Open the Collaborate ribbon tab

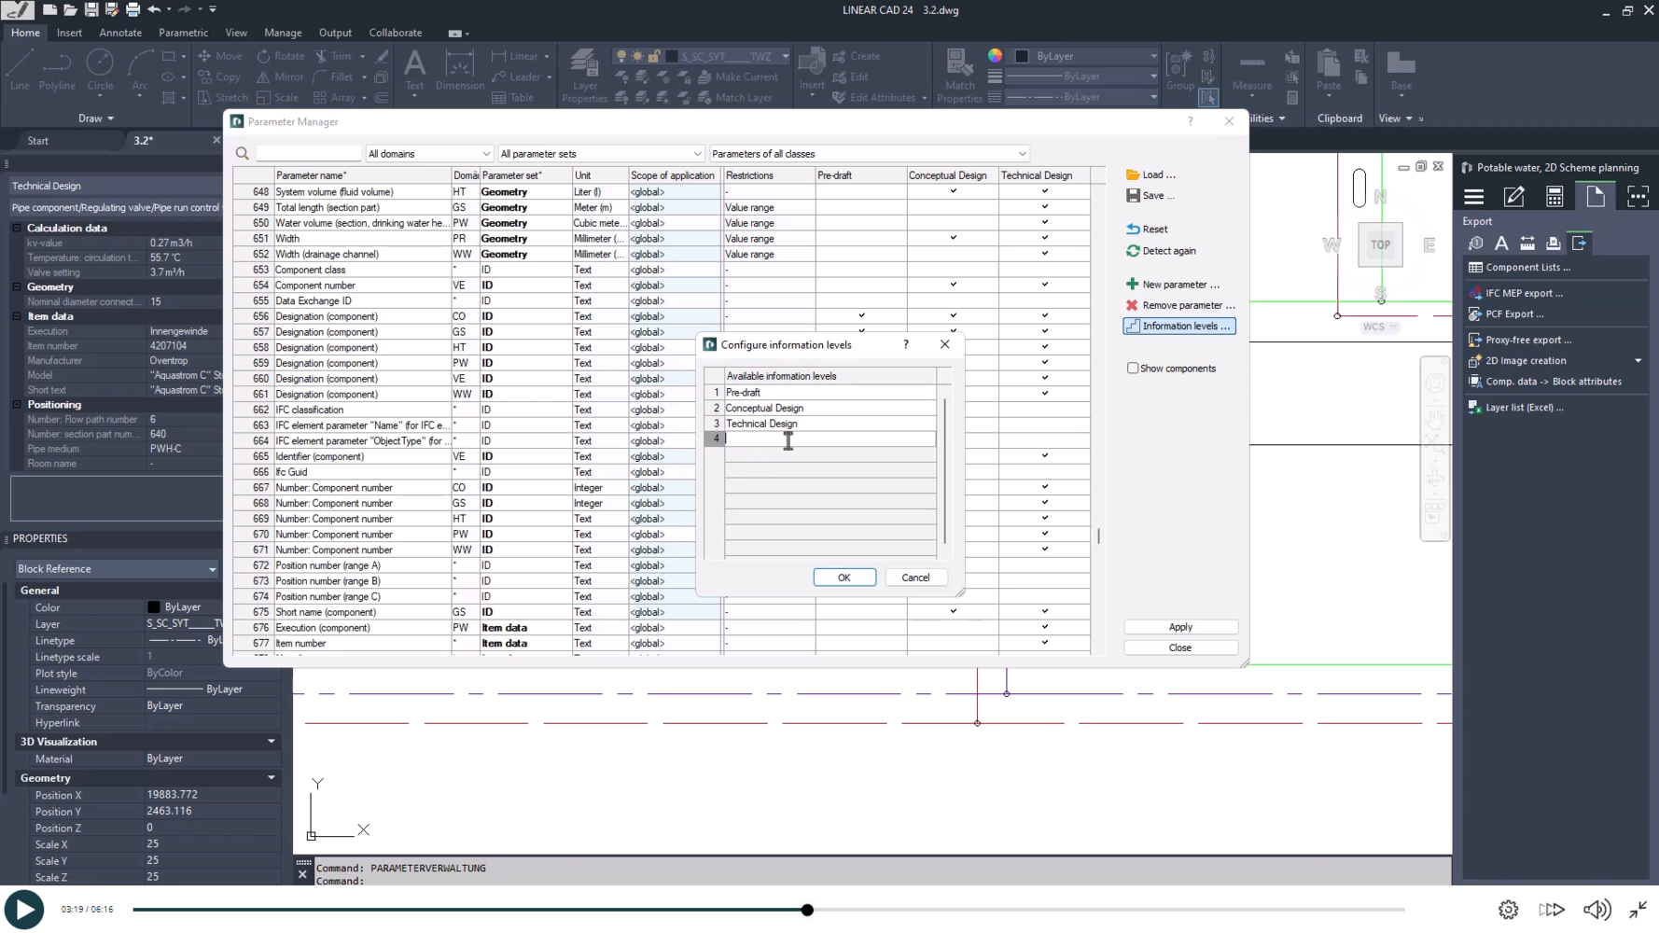(396, 33)
